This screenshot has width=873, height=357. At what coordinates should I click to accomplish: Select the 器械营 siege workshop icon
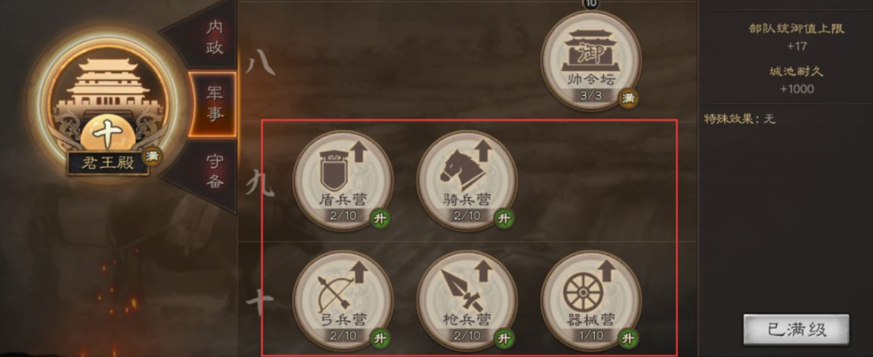pyautogui.click(x=591, y=300)
